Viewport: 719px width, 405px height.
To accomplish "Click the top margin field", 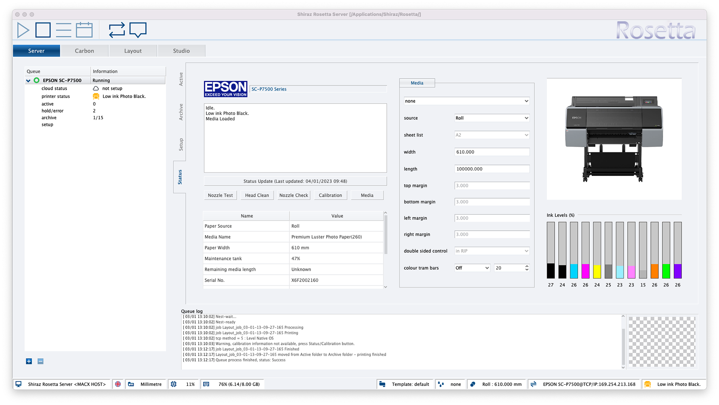I will pos(492,185).
